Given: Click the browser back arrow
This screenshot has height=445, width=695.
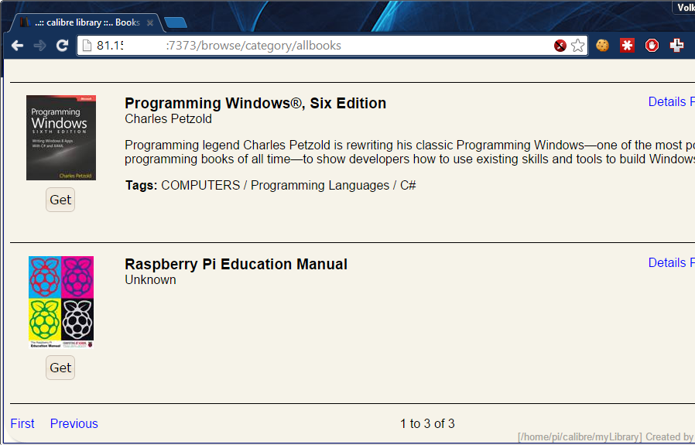Looking at the screenshot, I should tap(17, 46).
